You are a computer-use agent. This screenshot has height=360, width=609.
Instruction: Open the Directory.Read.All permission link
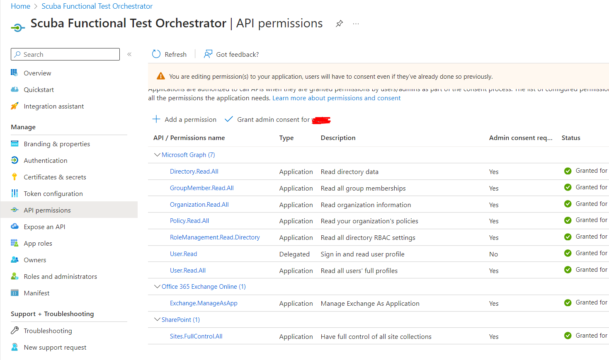click(194, 171)
